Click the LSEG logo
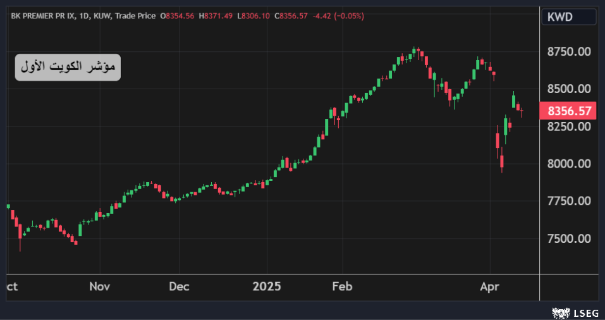The height and width of the screenshot is (320, 605). click(575, 312)
